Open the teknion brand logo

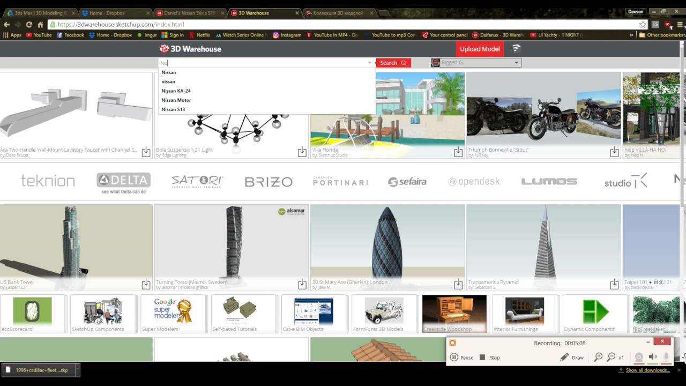[x=48, y=181]
